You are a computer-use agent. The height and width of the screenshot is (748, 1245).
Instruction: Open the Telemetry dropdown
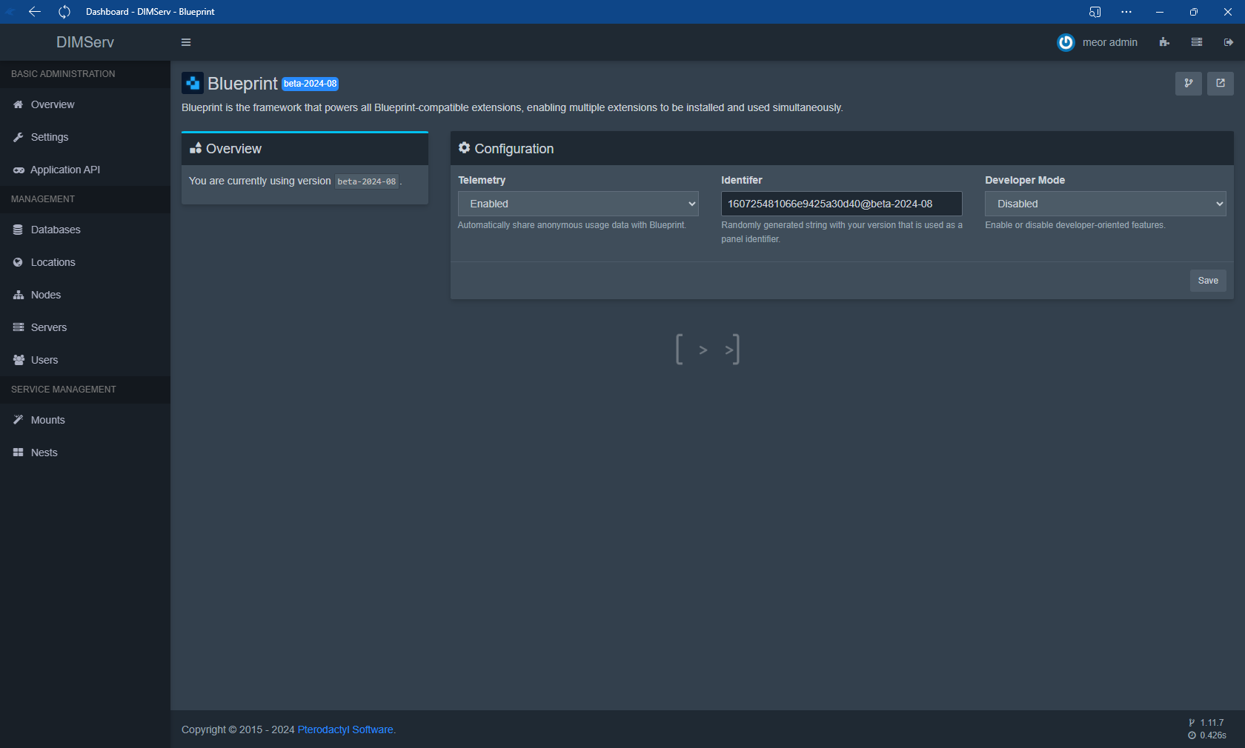click(x=578, y=204)
